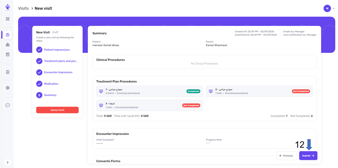Click the medical kit Visits sidebar icon
338x168 pixels.
(8, 35)
